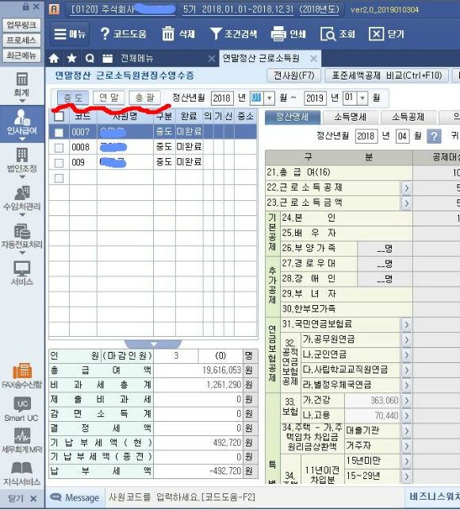This screenshot has width=460, height=510.
Task: Select employee code 0008 cell
Action: coord(83,147)
